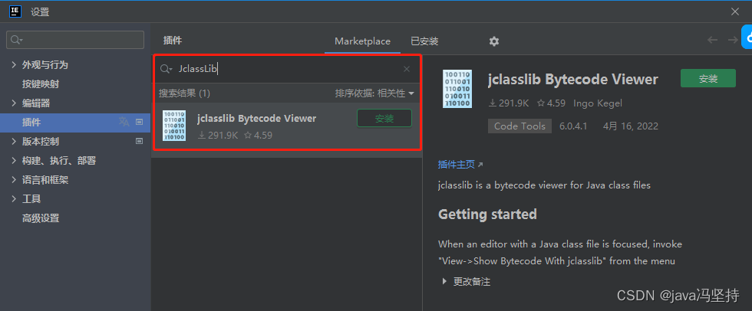Viewport: 752px width, 311px height.
Task: Select 按键映射 in settings tree
Action: click(x=41, y=83)
